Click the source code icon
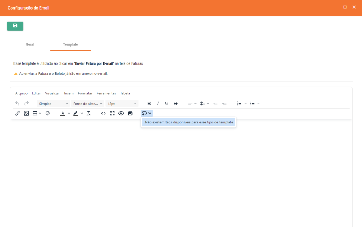Image resolution: width=362 pixels, height=227 pixels. (103, 113)
